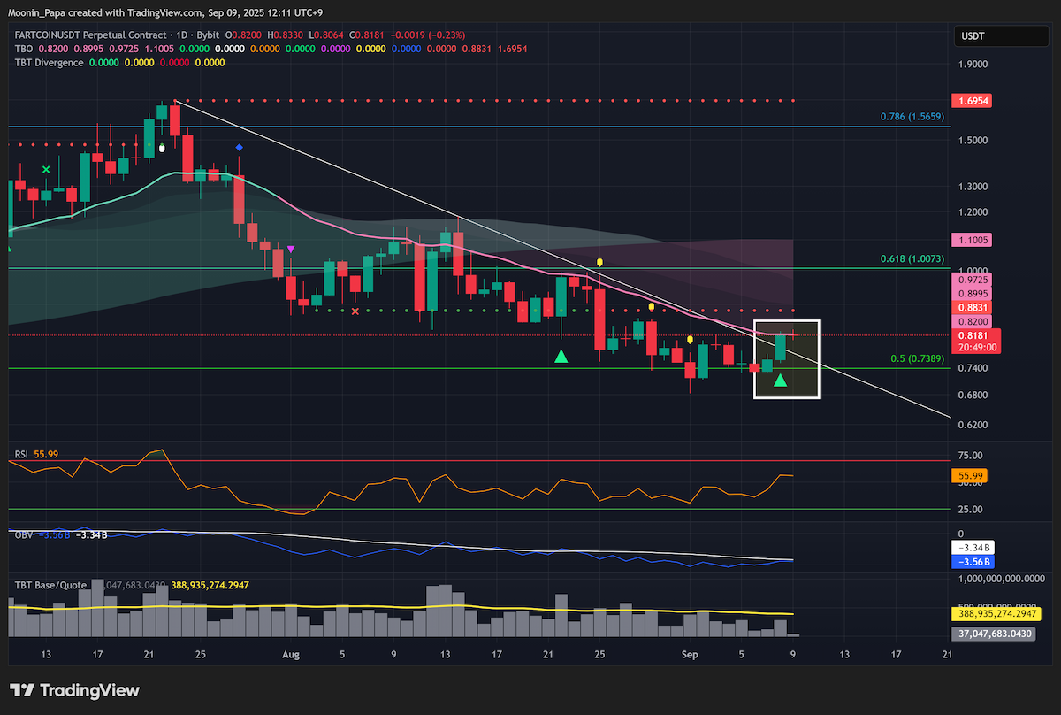Viewport: 1061px width, 715px height.
Task: Click the orange X marker near August 6
Action: pos(355,311)
